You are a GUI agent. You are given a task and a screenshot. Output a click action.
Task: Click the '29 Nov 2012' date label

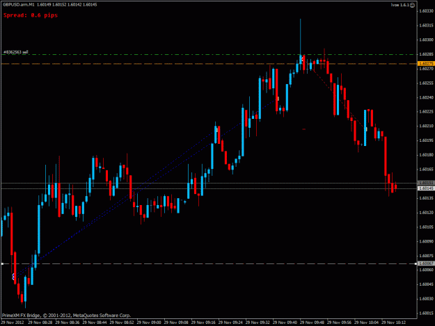click(13, 323)
